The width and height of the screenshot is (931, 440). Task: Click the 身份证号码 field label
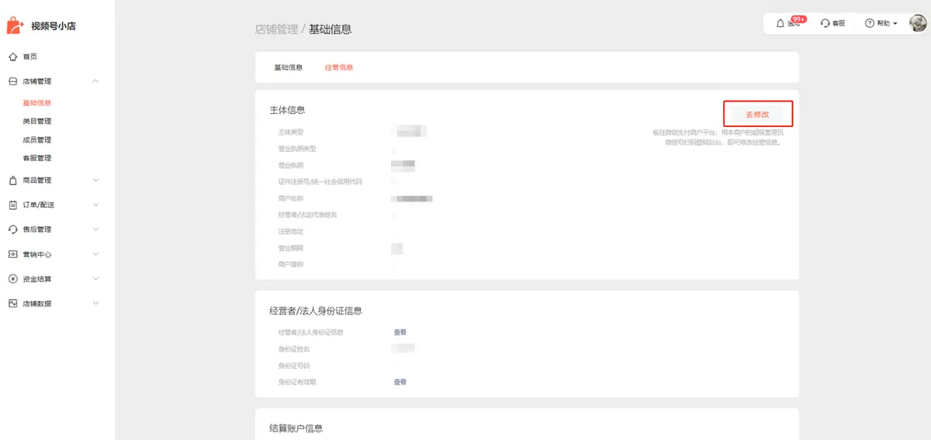(x=294, y=366)
